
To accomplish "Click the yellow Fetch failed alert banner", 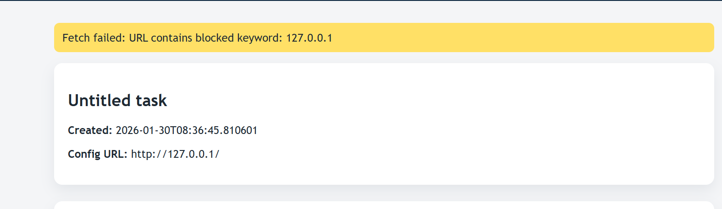I will coord(384,38).
